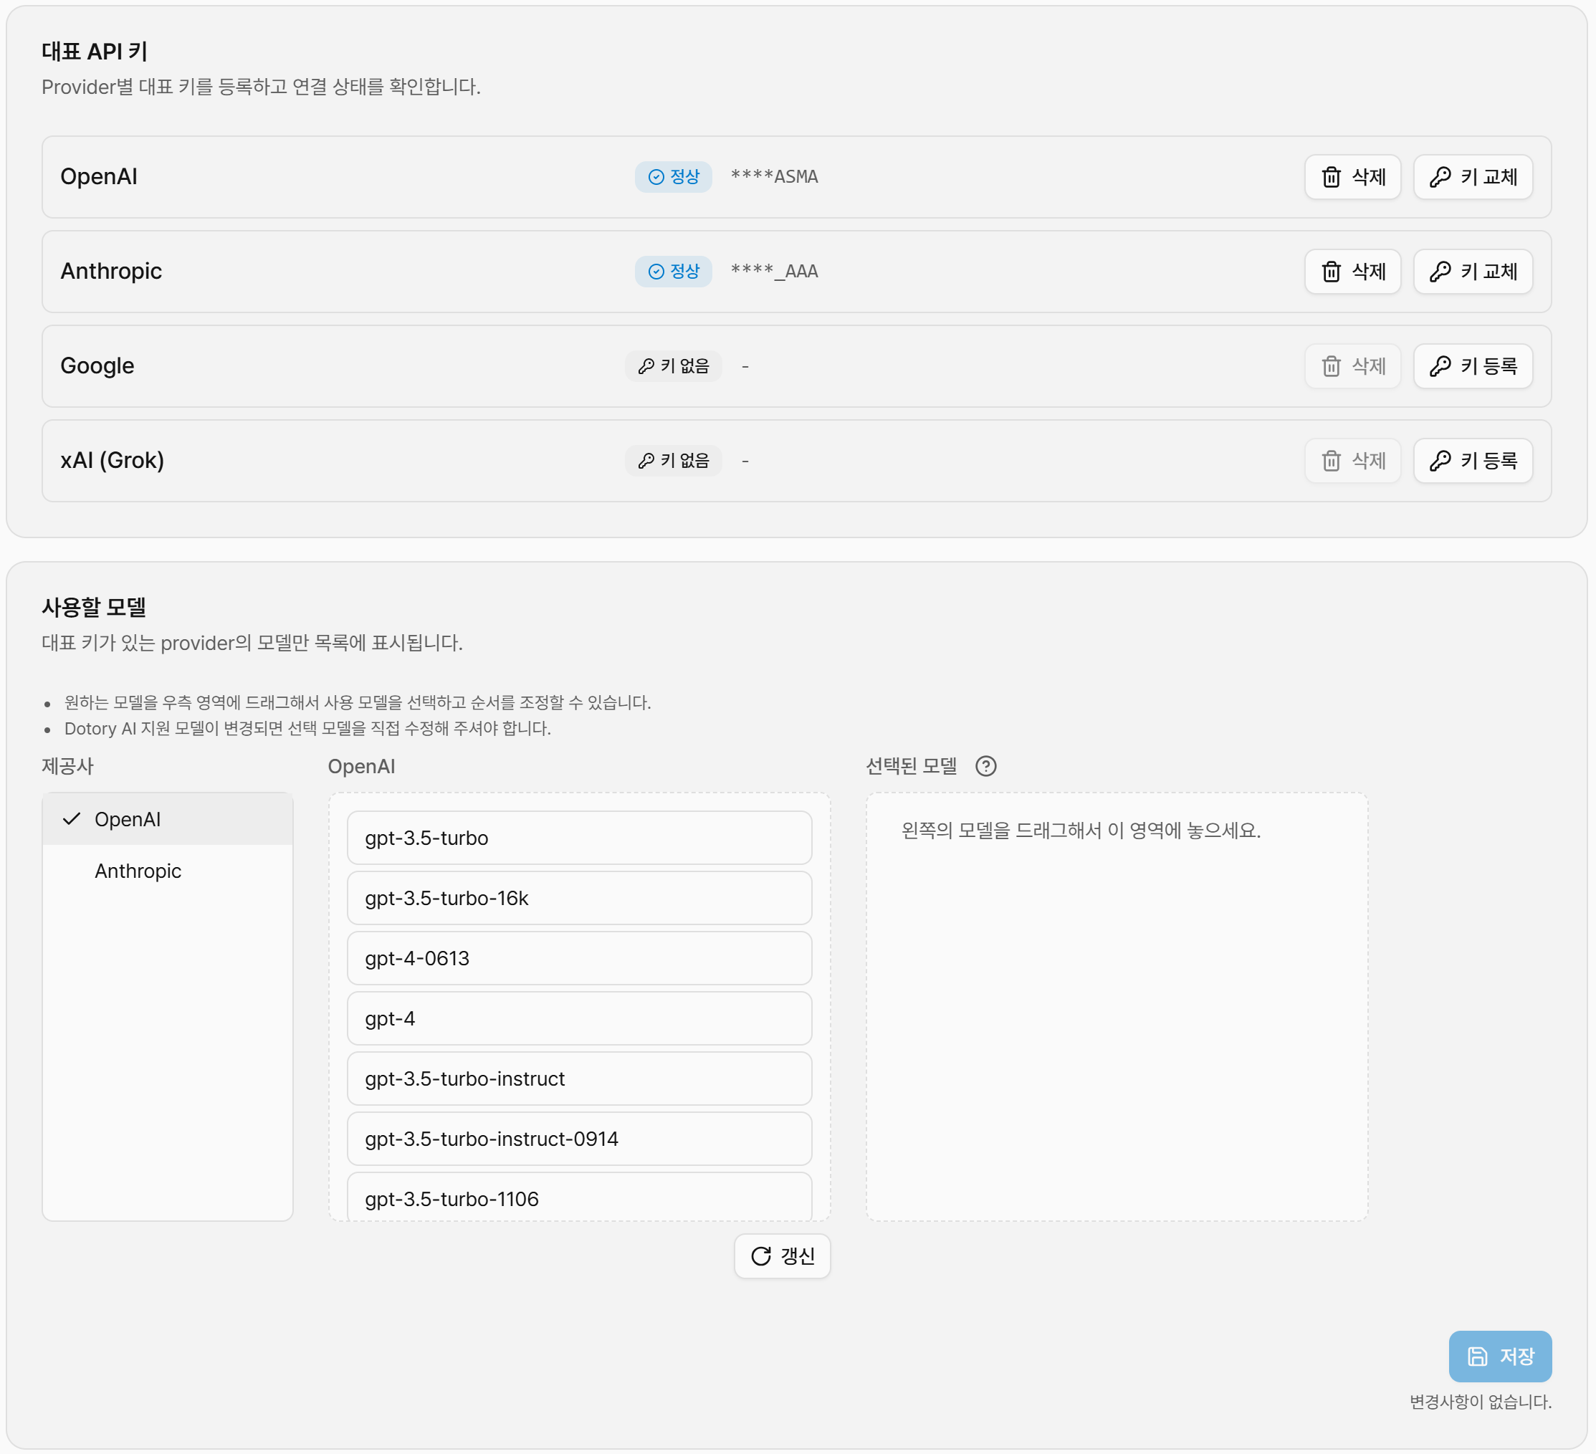The width and height of the screenshot is (1596, 1454).
Task: Select Anthropic in the provider list
Action: pos(167,871)
